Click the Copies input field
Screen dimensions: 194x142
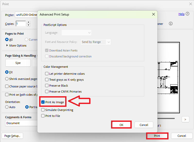click(x=21, y=24)
